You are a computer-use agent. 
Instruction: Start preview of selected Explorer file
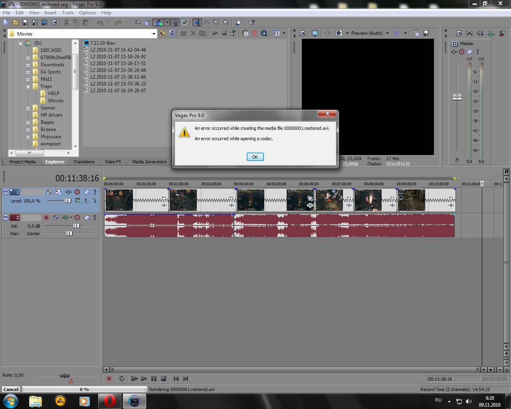pos(215,33)
